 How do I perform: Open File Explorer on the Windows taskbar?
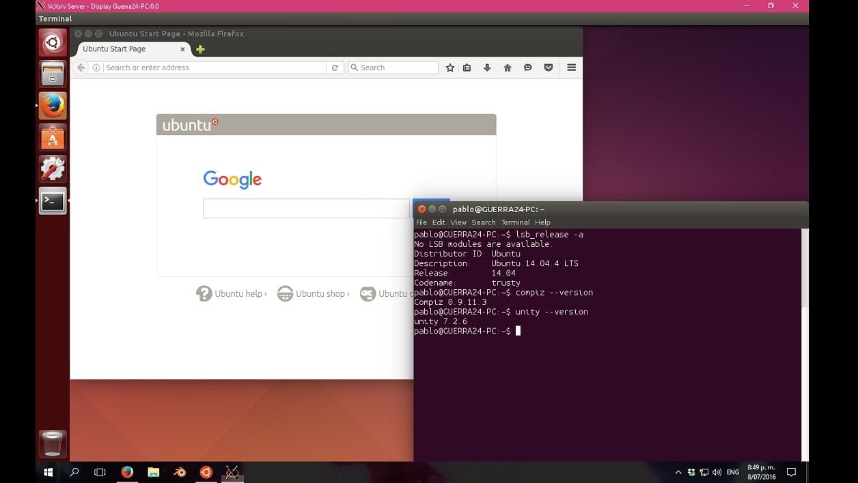[x=154, y=472]
